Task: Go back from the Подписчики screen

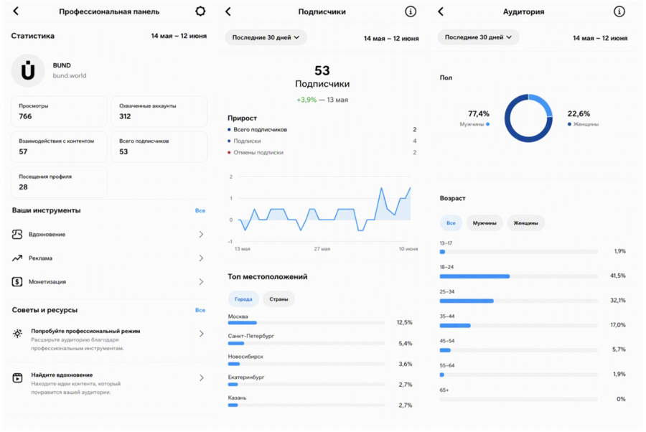Action: click(x=228, y=11)
